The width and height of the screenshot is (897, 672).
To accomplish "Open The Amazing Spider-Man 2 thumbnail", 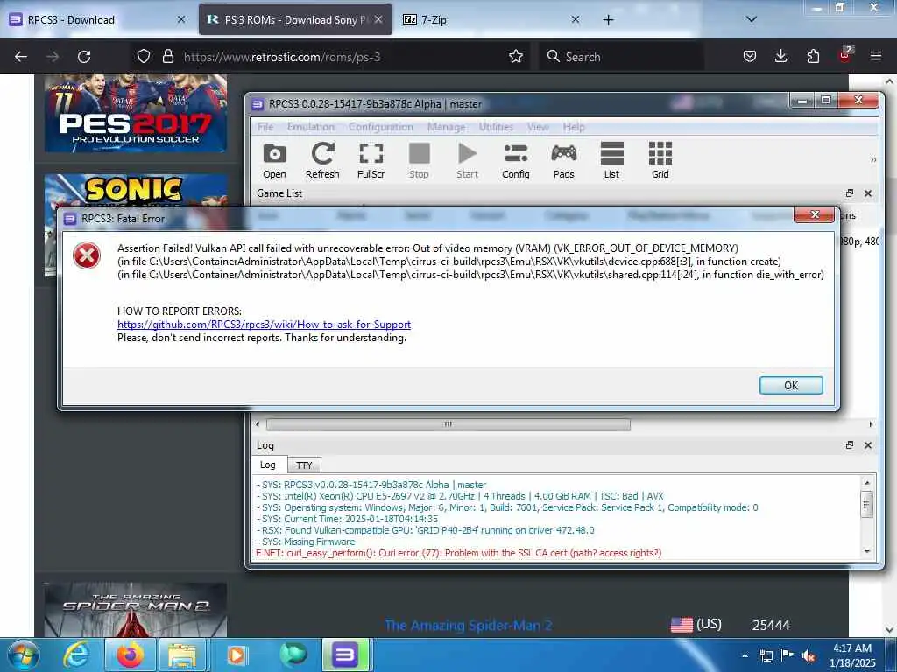I will 136,610.
